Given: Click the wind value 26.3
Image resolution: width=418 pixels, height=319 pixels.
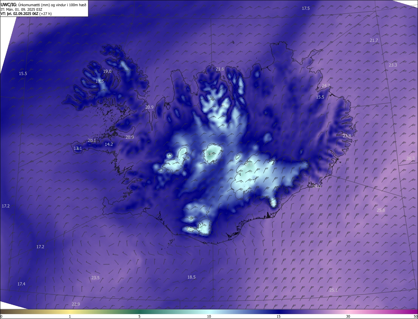Looking at the screenshot, I should [x=410, y=158].
